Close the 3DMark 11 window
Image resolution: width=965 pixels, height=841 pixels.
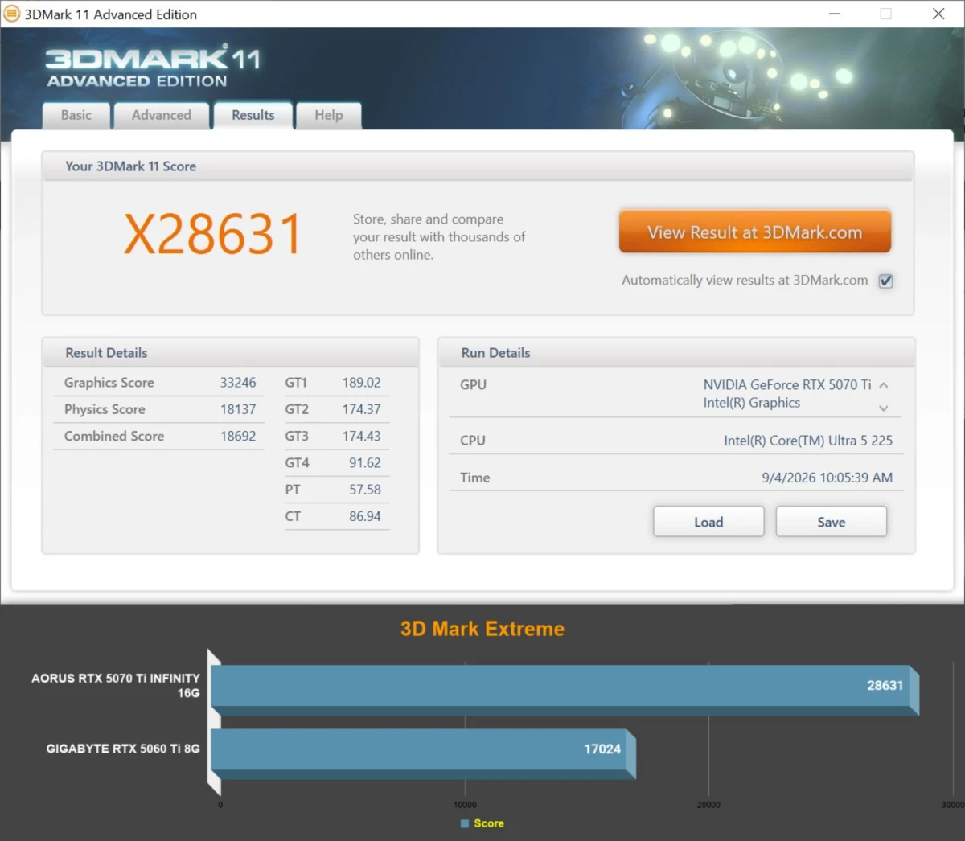point(938,14)
